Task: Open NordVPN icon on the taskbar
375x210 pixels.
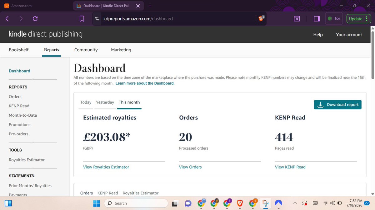Action: pos(278,203)
